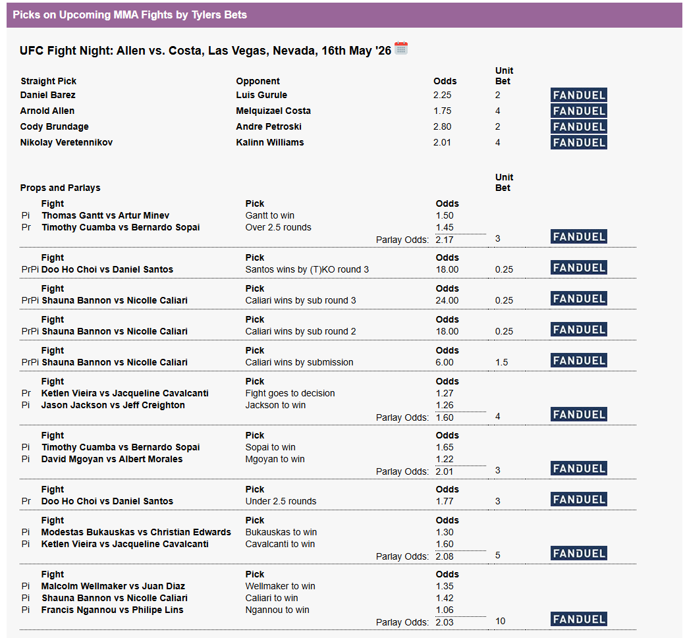Viewport: 685px width, 638px height.
Task: Open FanDuel logo for 2.17 parlay
Action: pyautogui.click(x=578, y=236)
